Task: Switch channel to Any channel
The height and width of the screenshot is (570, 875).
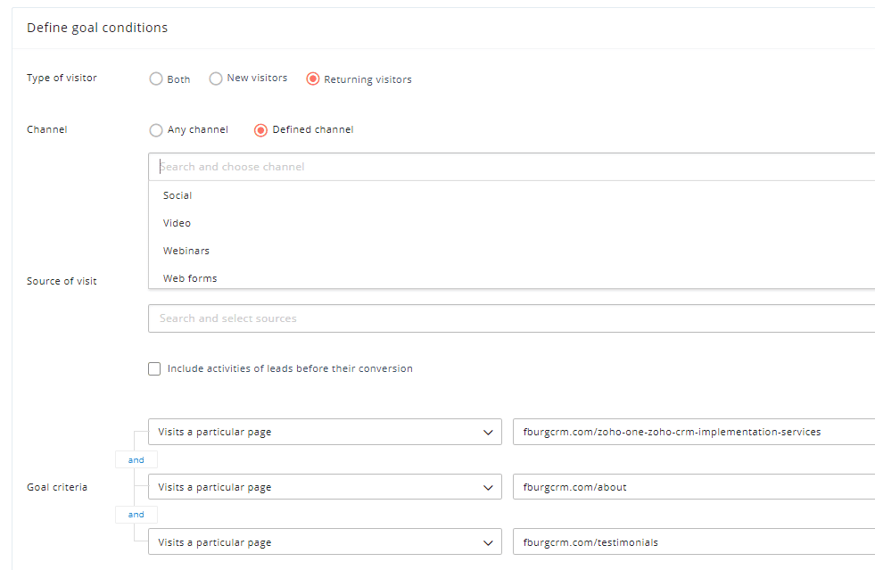Action: pos(156,130)
